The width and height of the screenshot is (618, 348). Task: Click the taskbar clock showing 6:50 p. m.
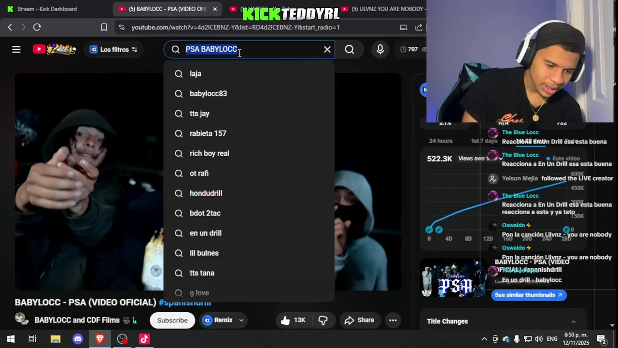pyautogui.click(x=576, y=339)
